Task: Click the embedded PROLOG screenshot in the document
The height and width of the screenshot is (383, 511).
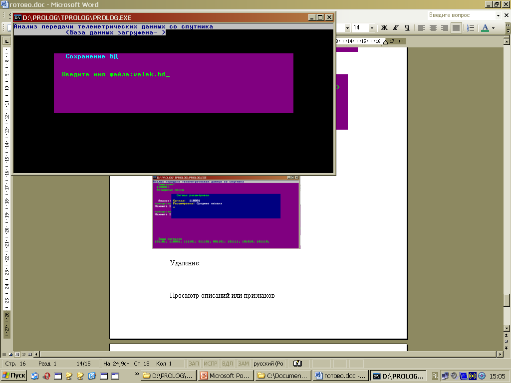Action: click(226, 212)
